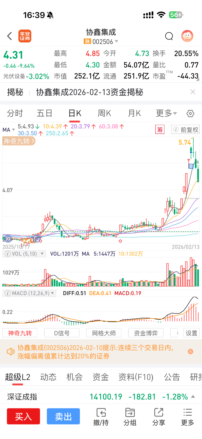Switch to 机会 tab
This screenshot has height=439, width=202.
(x=74, y=377)
